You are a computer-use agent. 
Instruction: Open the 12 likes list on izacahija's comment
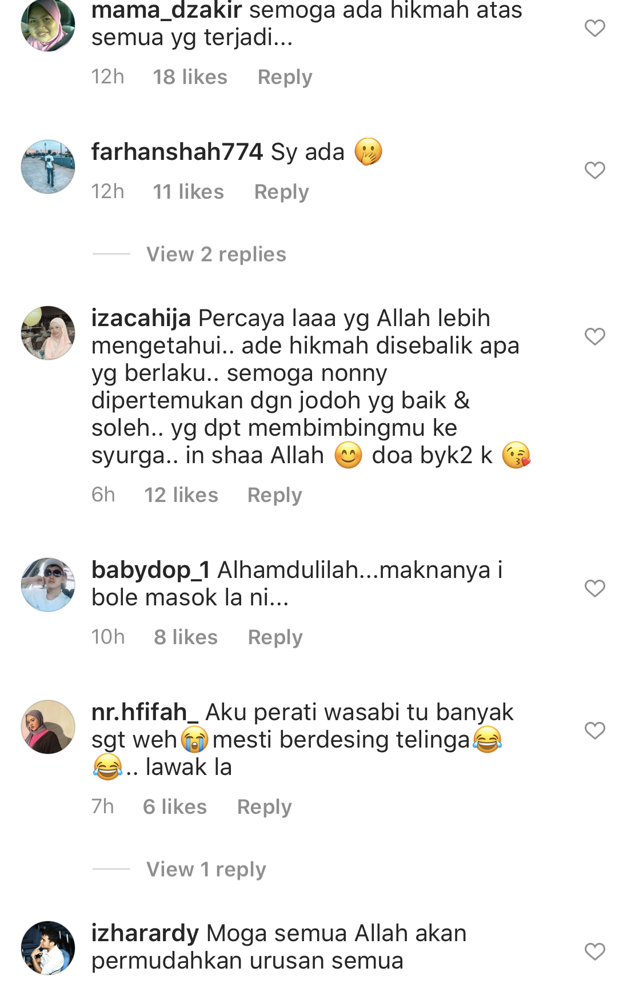181,495
